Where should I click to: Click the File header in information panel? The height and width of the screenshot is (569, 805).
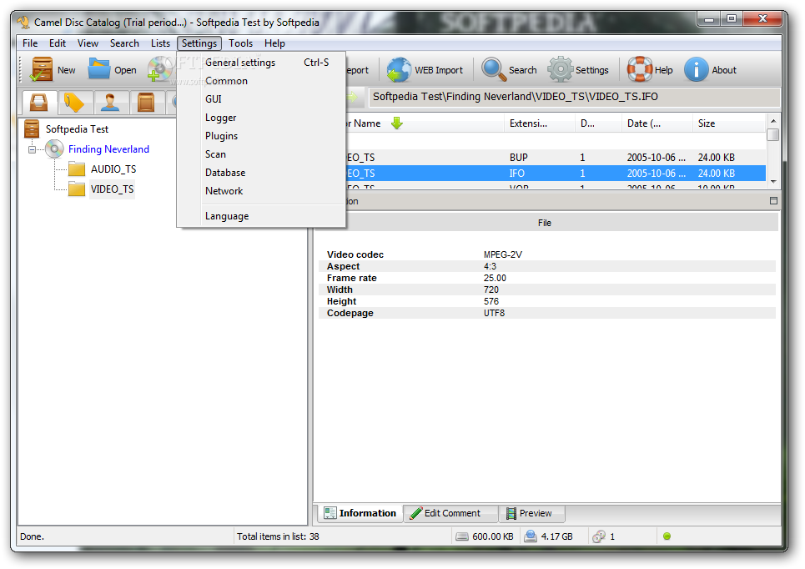coord(545,223)
